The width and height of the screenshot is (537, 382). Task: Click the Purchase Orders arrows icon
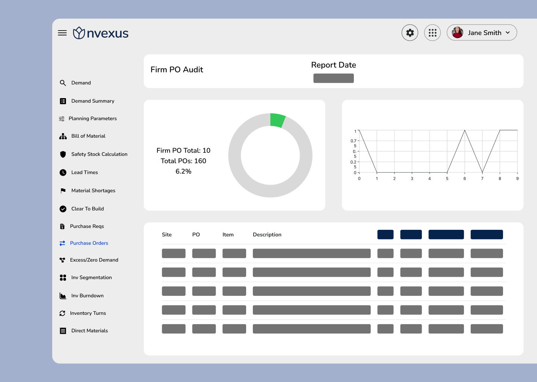(x=62, y=243)
